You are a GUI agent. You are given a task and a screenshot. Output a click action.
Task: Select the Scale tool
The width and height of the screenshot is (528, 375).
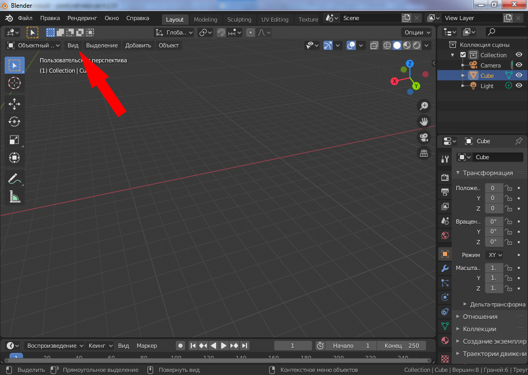pyautogui.click(x=14, y=140)
